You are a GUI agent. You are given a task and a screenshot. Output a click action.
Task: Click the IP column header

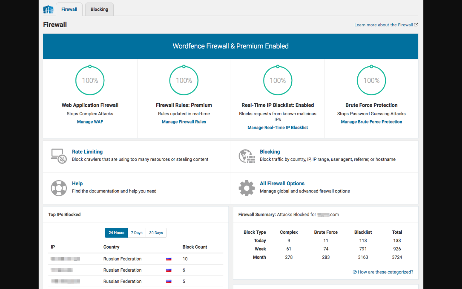click(x=53, y=247)
